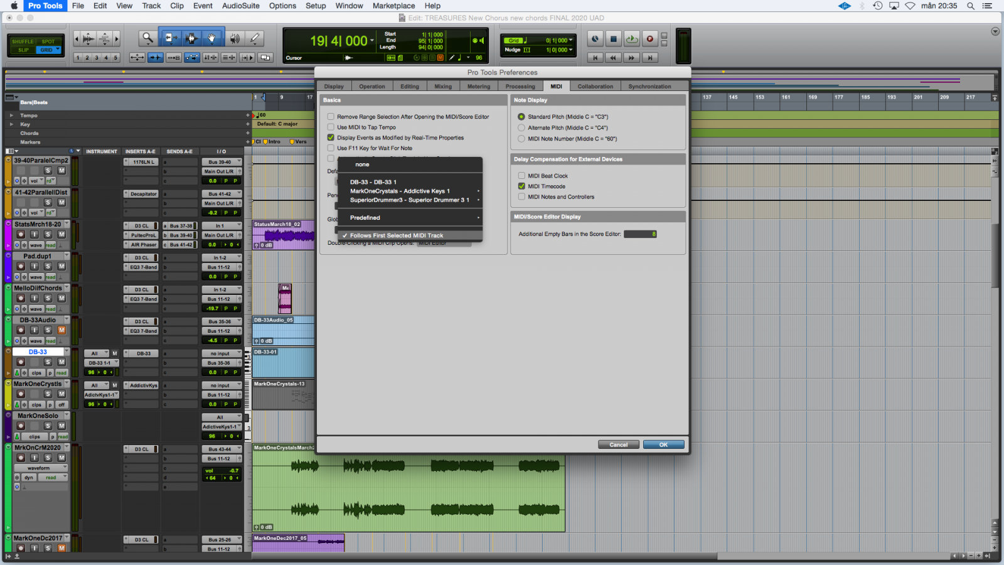Viewport: 1004px width, 565px height.
Task: Click the Stop transport button
Action: [x=614, y=39]
